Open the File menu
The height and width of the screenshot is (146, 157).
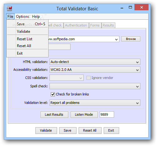tap(10, 17)
